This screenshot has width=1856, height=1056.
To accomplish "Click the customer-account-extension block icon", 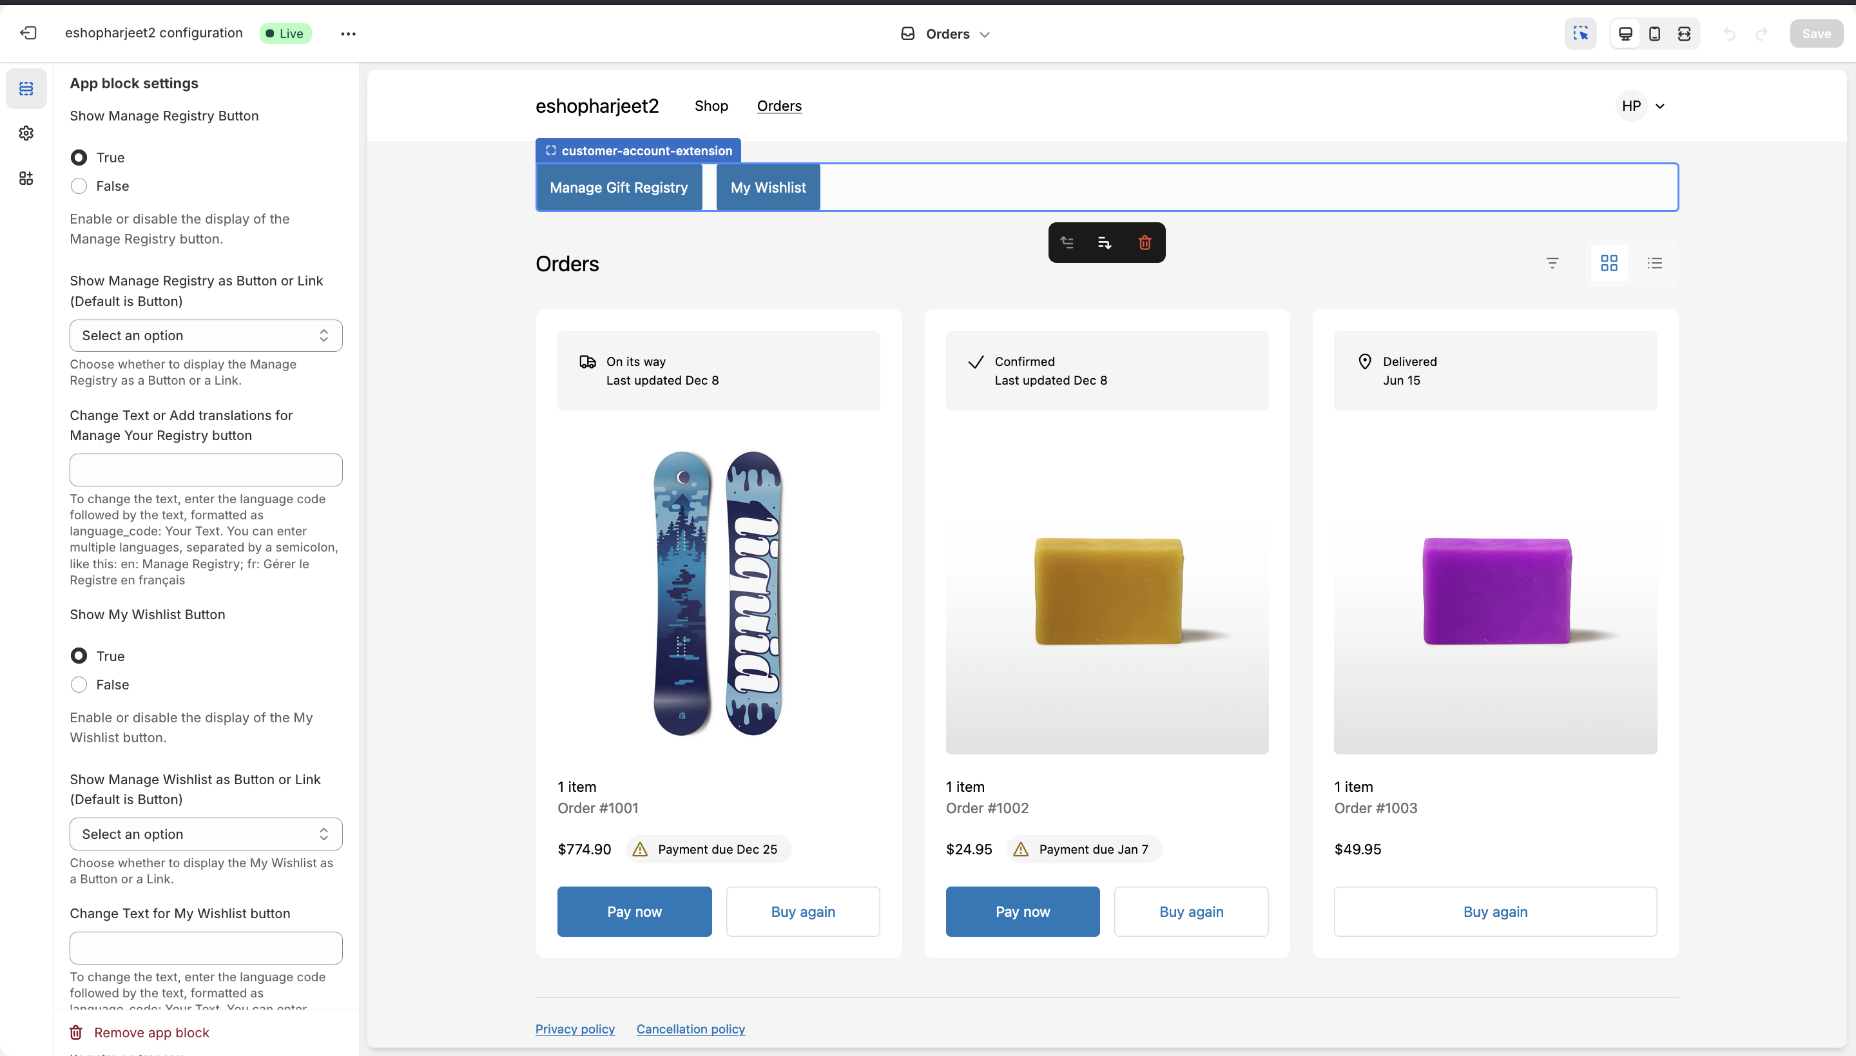I will coord(550,151).
